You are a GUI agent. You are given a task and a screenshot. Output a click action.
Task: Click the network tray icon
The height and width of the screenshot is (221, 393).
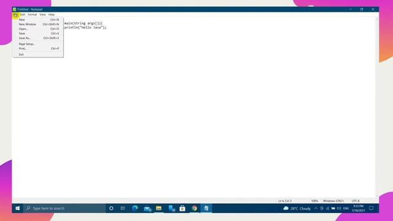click(x=327, y=209)
